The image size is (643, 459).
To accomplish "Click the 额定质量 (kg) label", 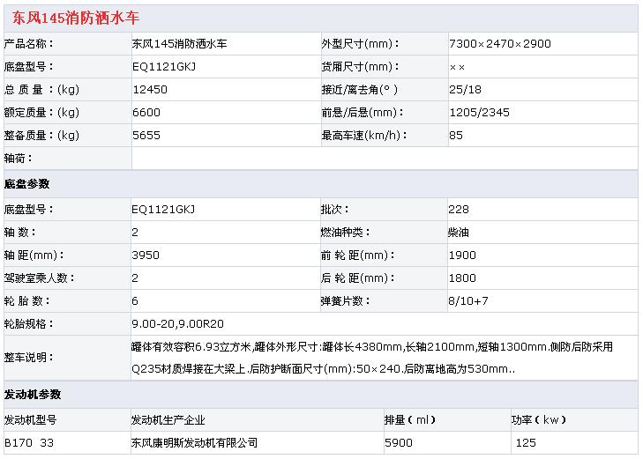I will click(x=41, y=113).
